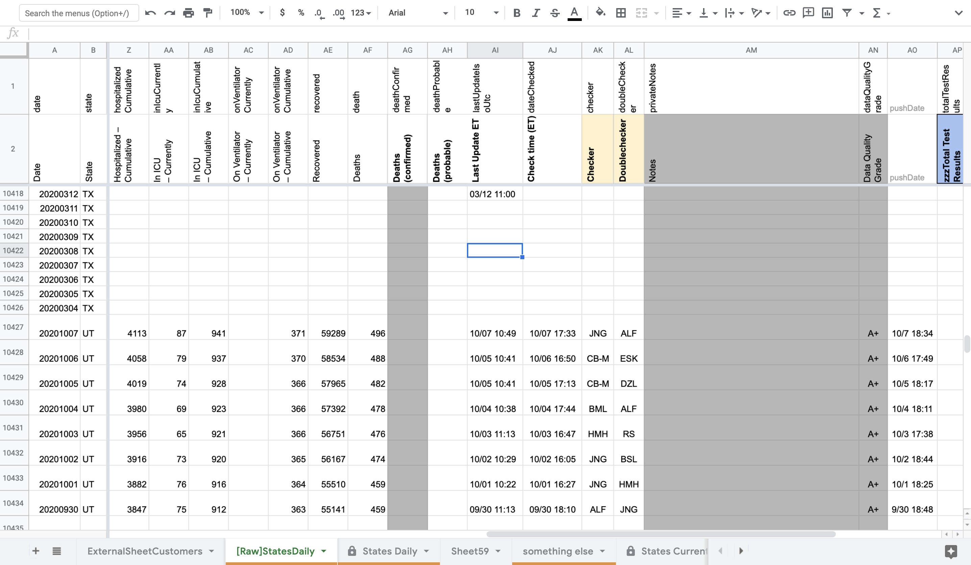
Task: Click the add new sheet button
Action: point(35,551)
